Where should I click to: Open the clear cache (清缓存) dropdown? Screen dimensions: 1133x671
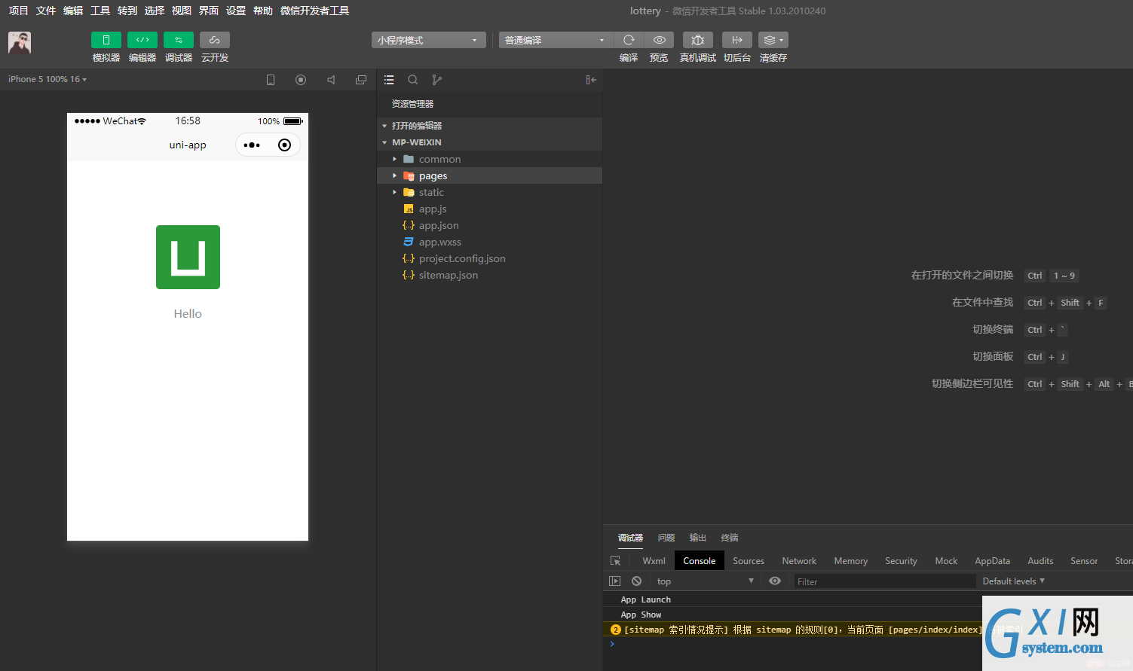click(773, 40)
